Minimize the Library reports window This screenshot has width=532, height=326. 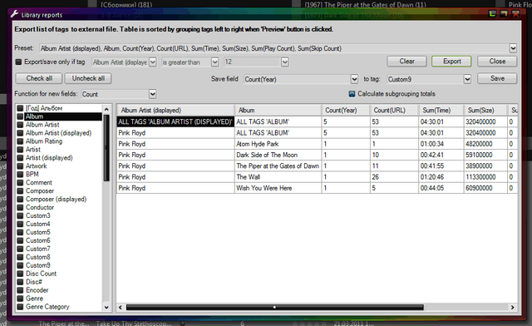click(492, 14)
